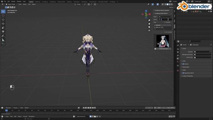
Task: Open the Marker menu in timeline
Action: click(27, 108)
